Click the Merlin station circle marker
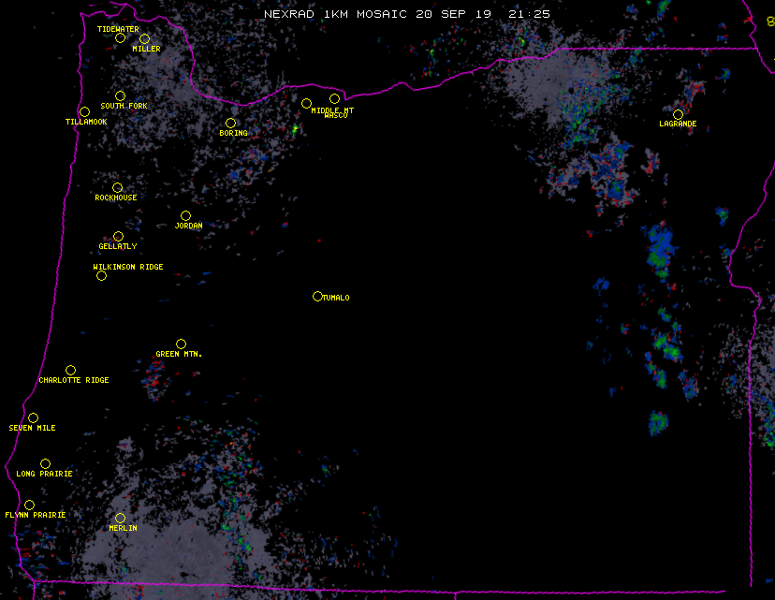Viewport: 775px width, 600px height. (x=120, y=519)
